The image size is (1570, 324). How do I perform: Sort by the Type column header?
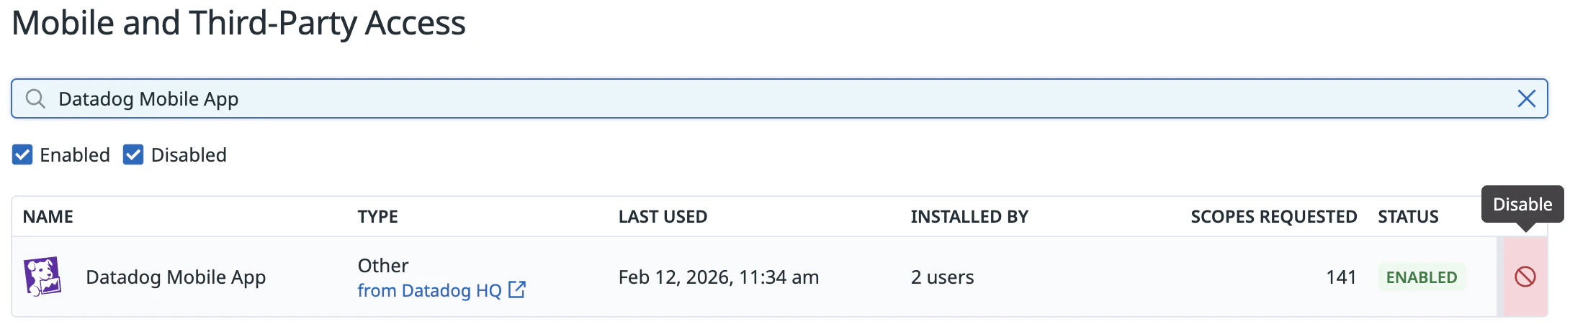pos(377,216)
